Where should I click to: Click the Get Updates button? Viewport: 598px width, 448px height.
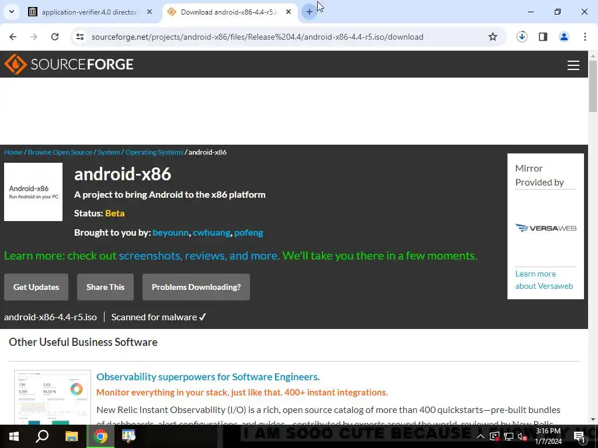coord(36,287)
